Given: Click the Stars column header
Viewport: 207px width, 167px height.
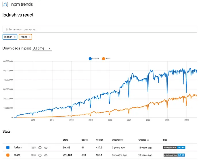Looking at the screenshot, I should [x=65, y=140].
